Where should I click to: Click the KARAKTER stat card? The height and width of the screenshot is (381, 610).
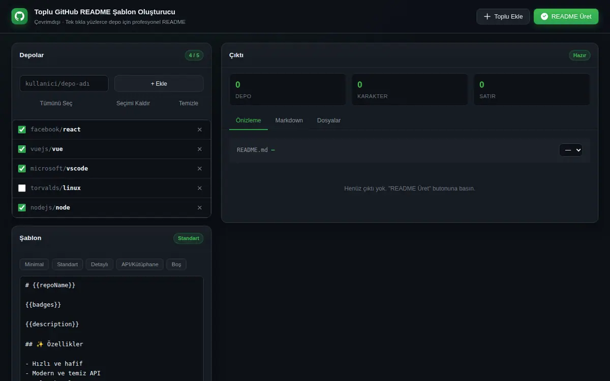410,89
